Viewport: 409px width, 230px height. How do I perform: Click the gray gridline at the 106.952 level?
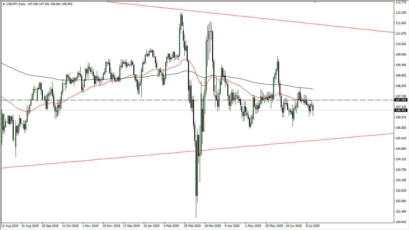(x=159, y=110)
